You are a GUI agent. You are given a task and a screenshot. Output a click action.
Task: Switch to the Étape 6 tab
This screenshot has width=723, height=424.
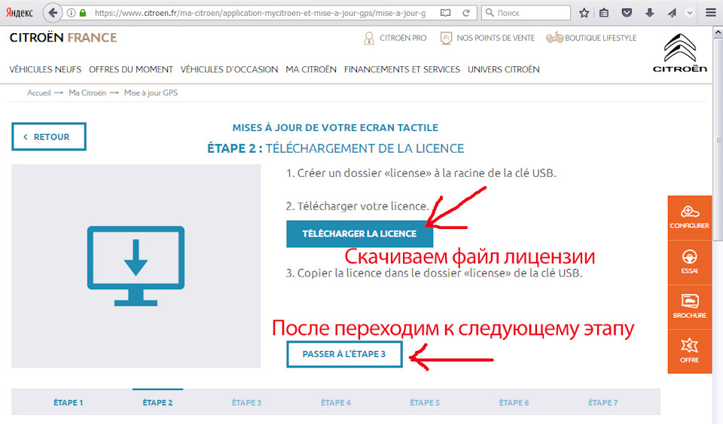click(514, 402)
